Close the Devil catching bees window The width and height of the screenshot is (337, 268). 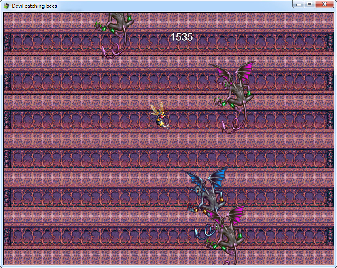coord(325,4)
